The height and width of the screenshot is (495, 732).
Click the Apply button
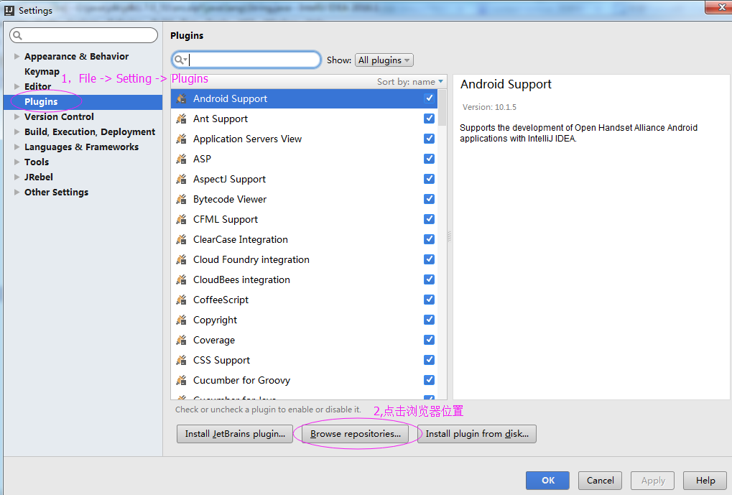(x=653, y=480)
